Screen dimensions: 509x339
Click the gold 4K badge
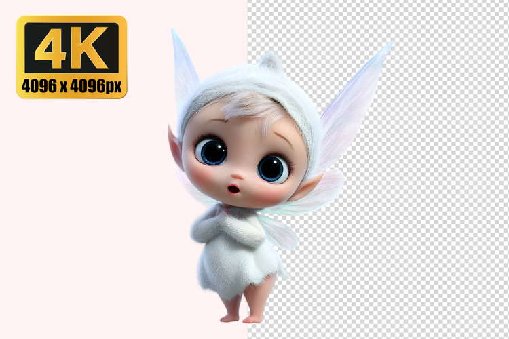point(72,57)
